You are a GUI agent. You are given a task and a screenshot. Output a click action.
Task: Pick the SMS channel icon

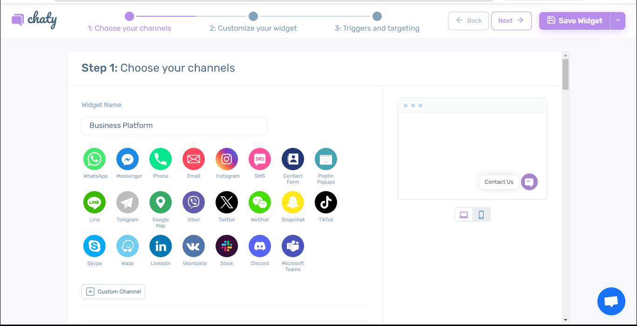[260, 159]
